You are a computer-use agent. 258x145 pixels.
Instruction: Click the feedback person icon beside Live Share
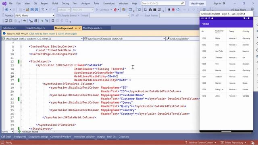click(252, 10)
